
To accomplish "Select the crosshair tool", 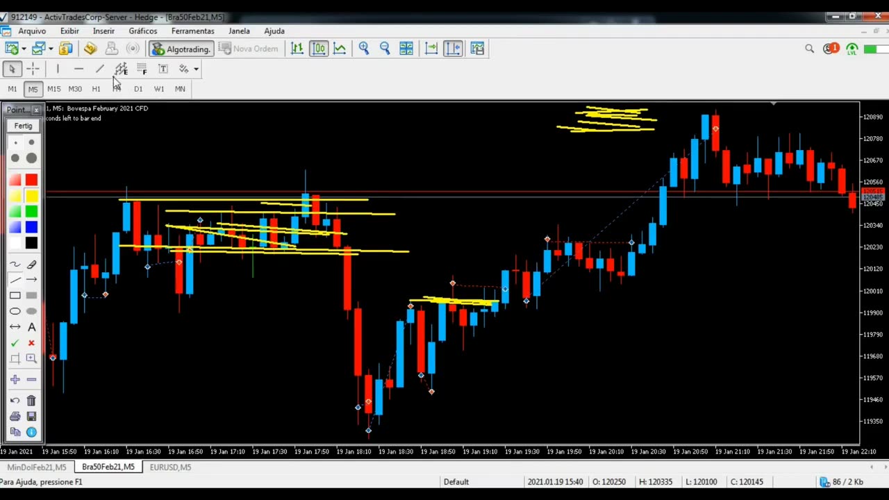I will click(33, 69).
